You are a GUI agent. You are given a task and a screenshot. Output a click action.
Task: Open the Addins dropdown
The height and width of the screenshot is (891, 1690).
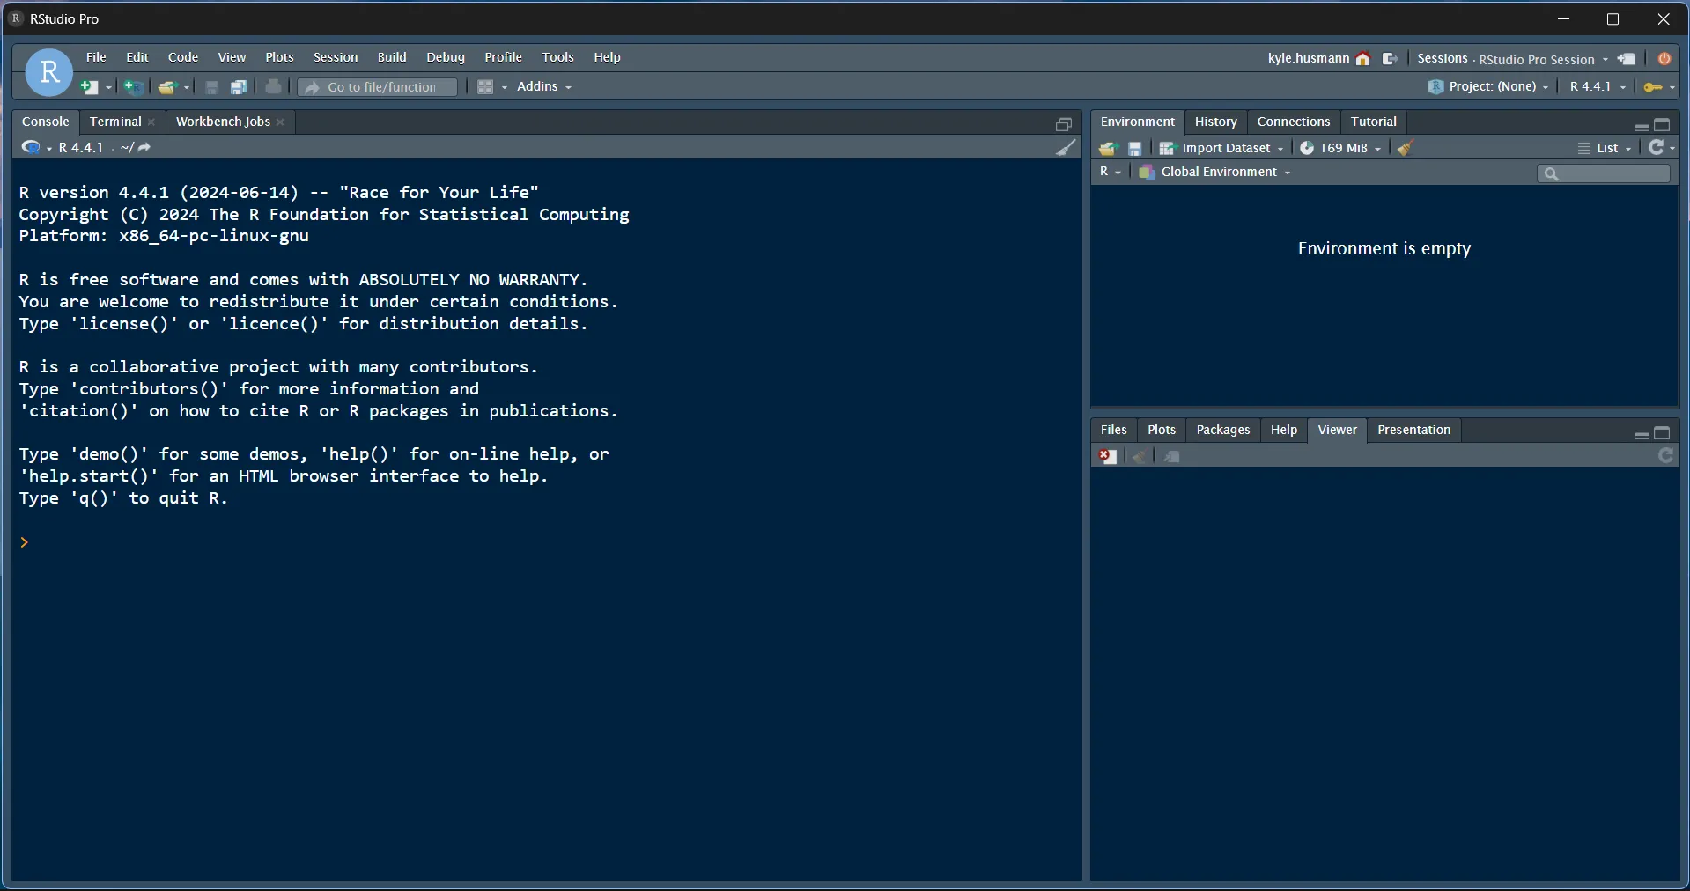pos(544,86)
